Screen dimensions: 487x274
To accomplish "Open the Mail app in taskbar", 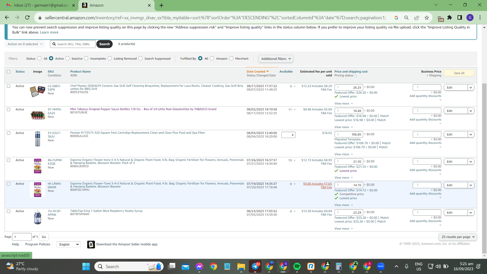I will tap(185, 266).
